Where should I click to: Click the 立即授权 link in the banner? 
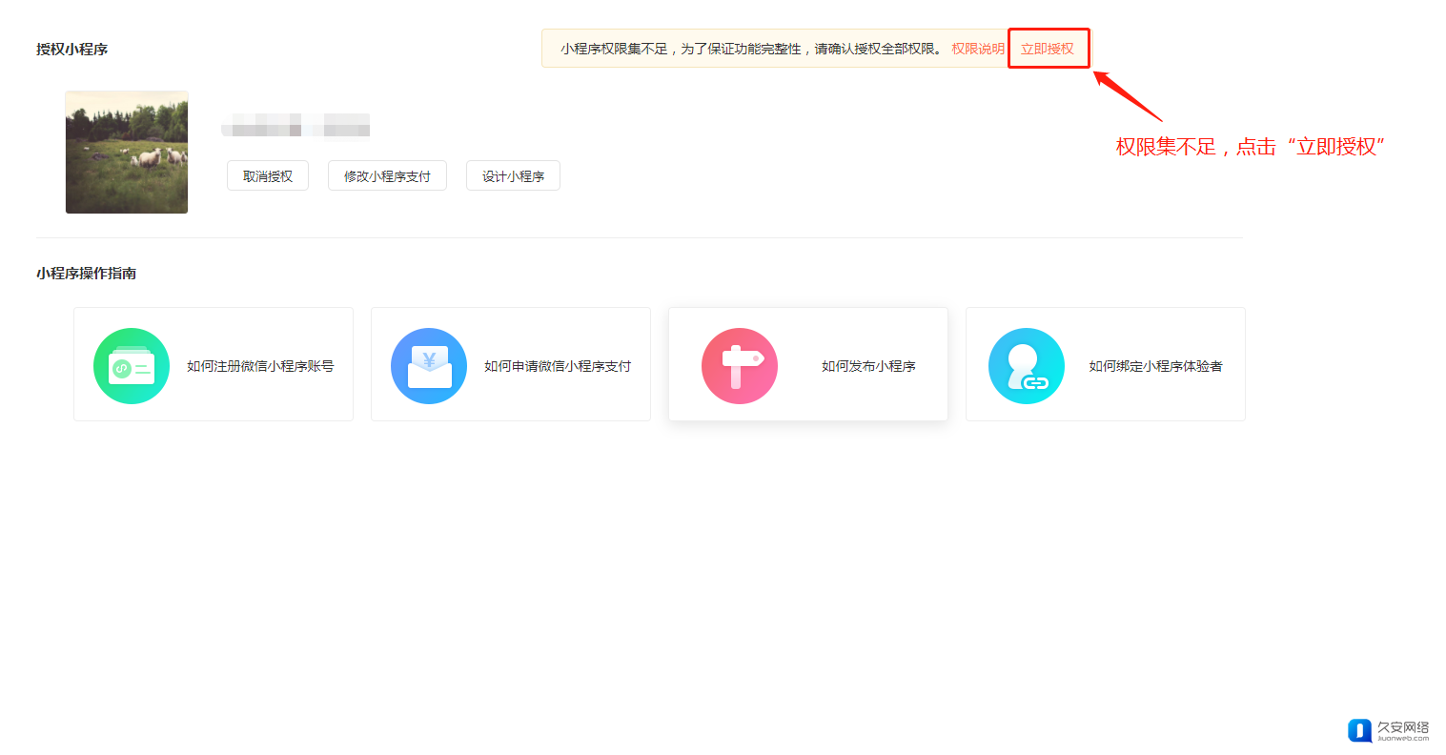click(x=1048, y=49)
